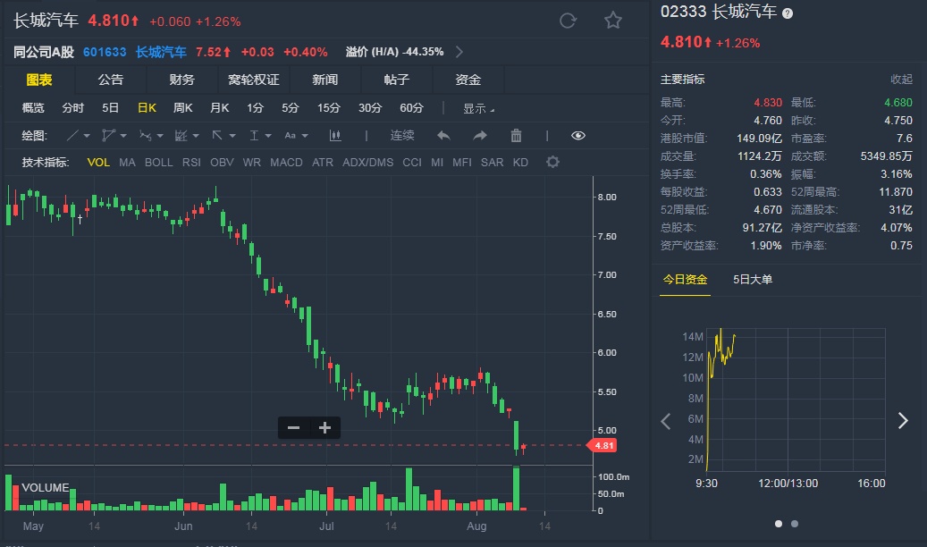927x547 pixels.
Task: Expand the text annotation Aa dropdown
Action: tap(296, 136)
